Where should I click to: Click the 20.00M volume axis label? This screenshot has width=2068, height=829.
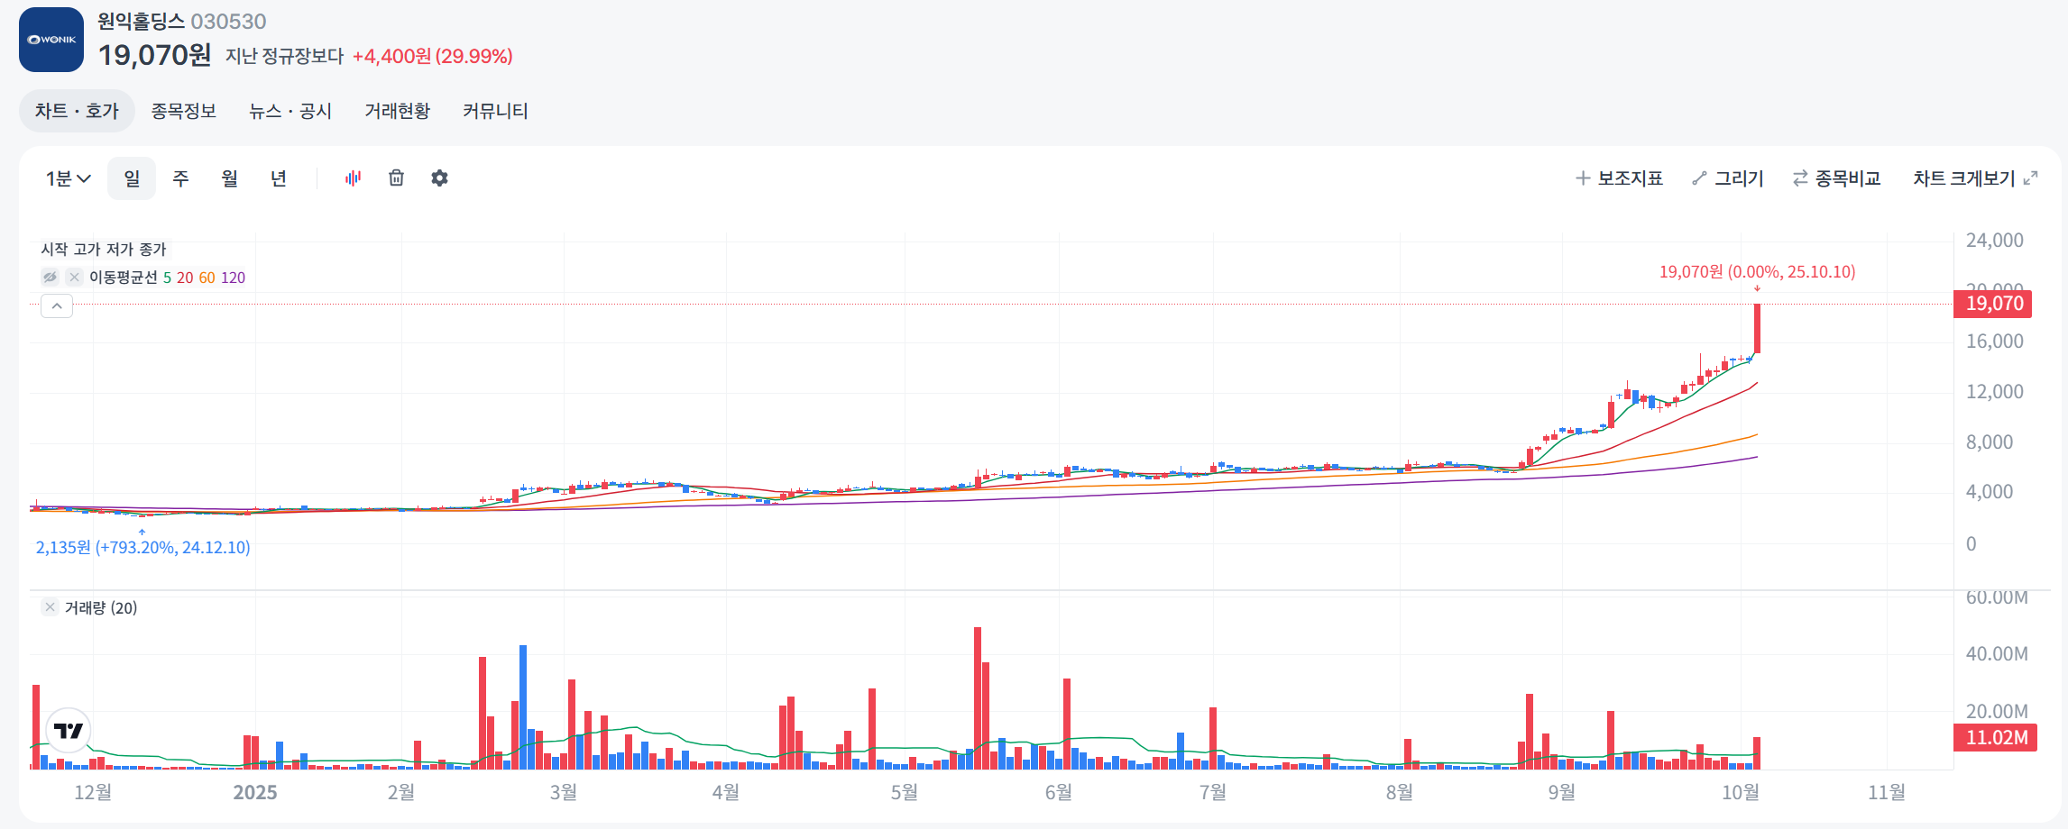1997,711
